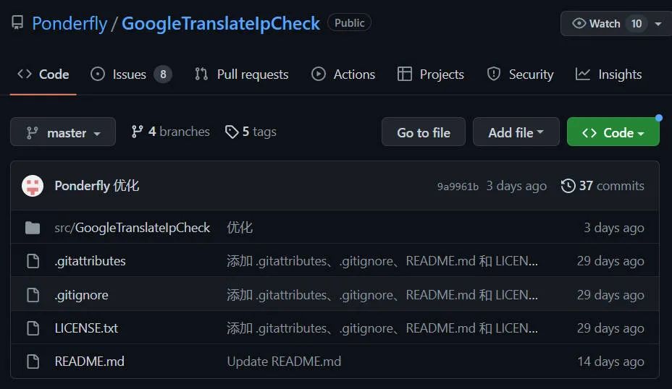
Task: Click the Pull requests merge icon
Action: point(201,74)
